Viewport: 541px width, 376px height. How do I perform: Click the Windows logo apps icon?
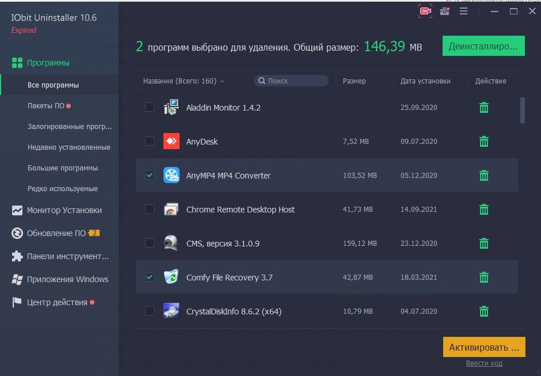click(17, 279)
